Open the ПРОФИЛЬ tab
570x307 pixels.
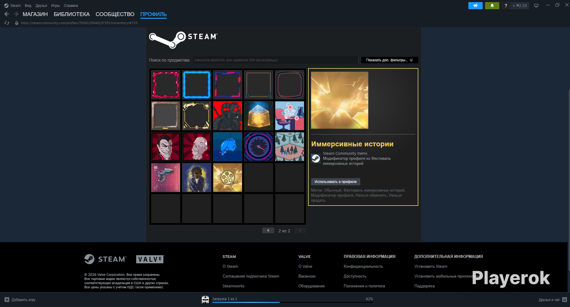pos(153,14)
